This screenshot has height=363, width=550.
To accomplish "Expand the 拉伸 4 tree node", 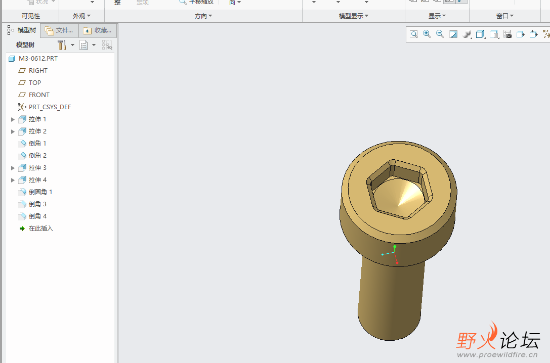I will (13, 180).
